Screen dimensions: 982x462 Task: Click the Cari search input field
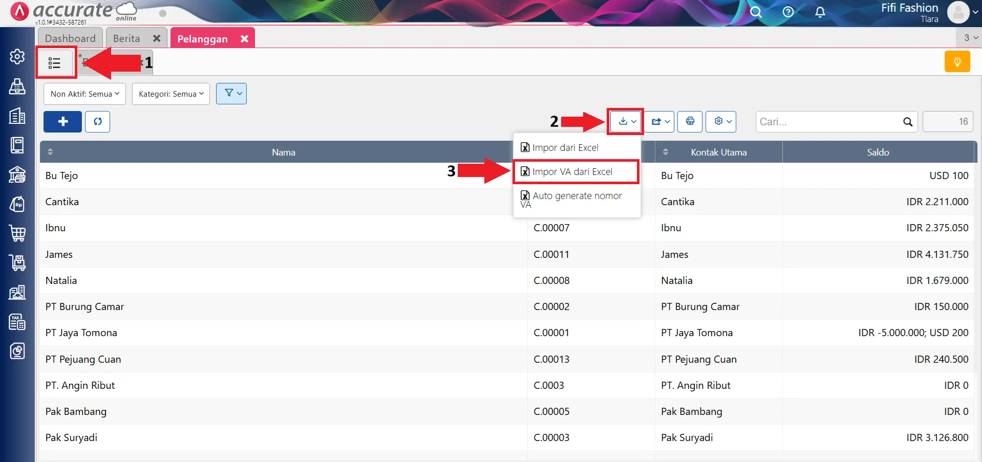pos(829,122)
